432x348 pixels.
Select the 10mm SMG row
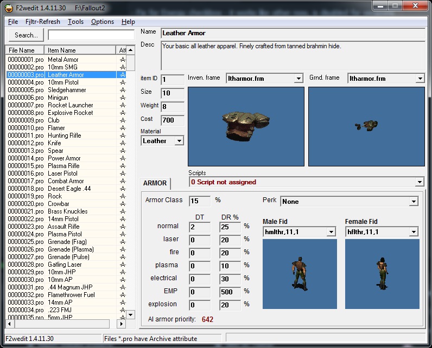click(66, 67)
